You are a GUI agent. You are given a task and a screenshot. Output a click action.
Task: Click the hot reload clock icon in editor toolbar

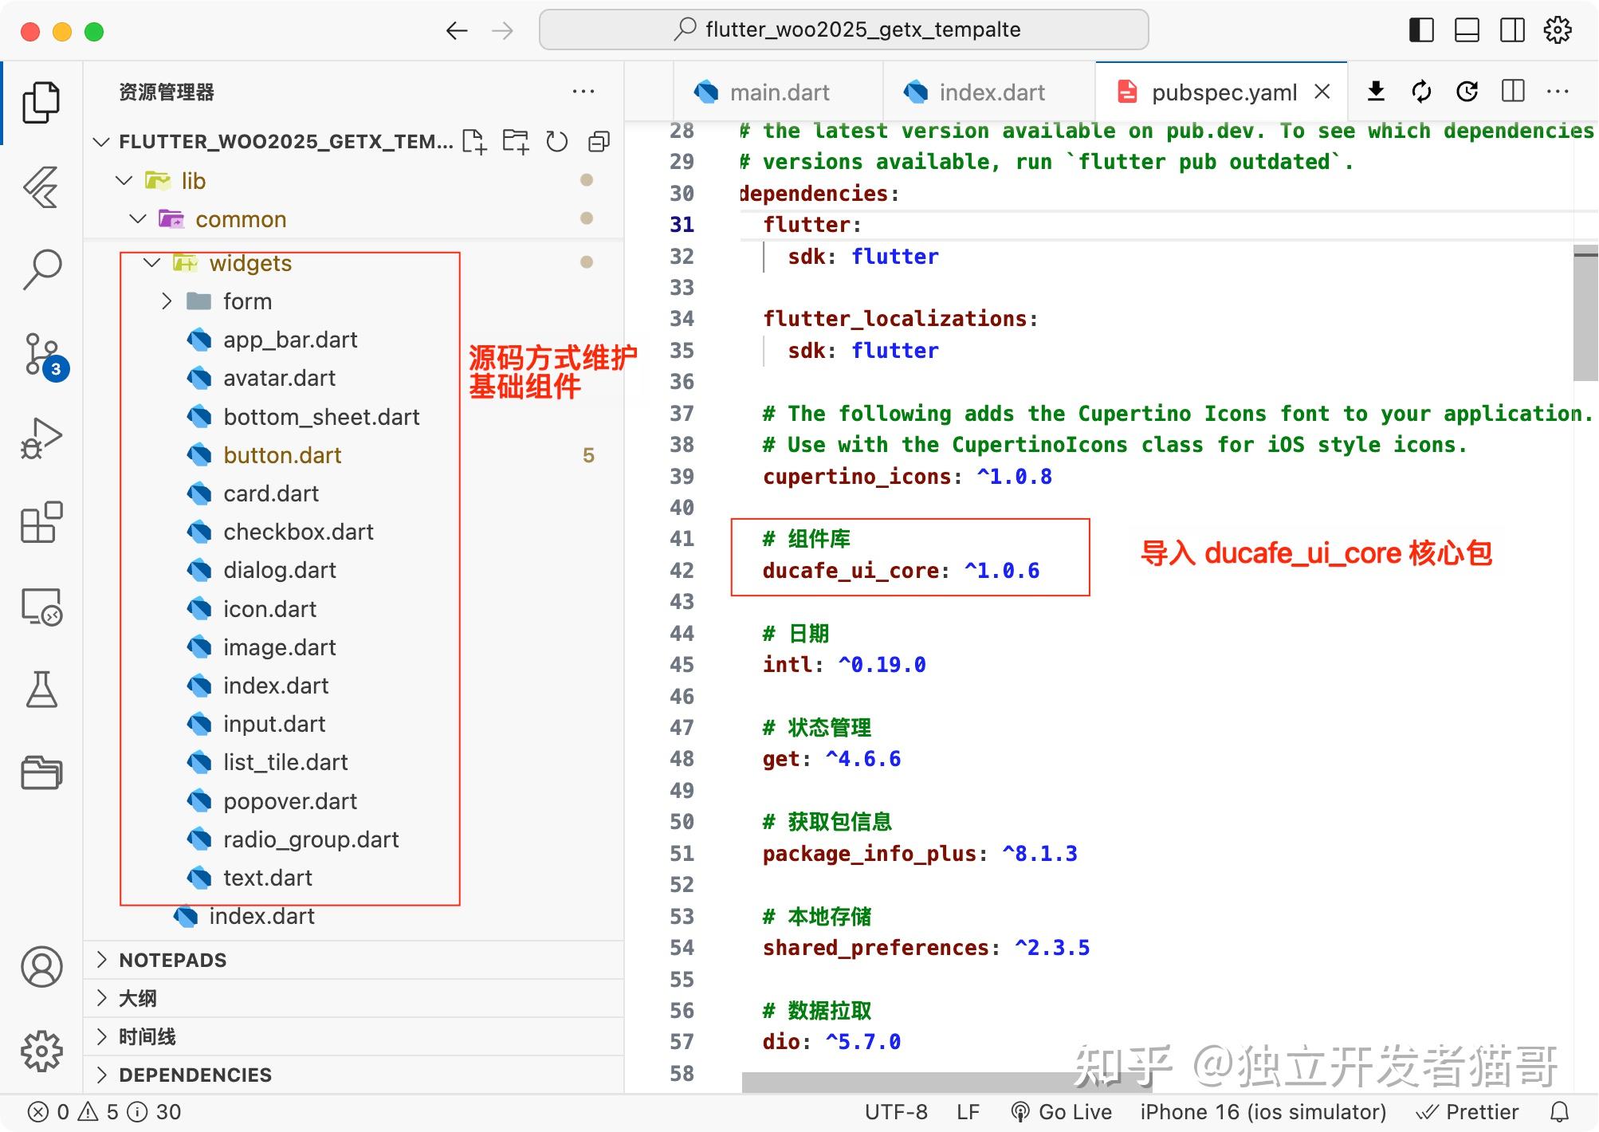pyautogui.click(x=1467, y=92)
